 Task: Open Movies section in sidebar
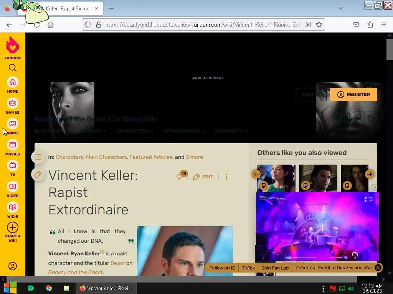point(13,148)
